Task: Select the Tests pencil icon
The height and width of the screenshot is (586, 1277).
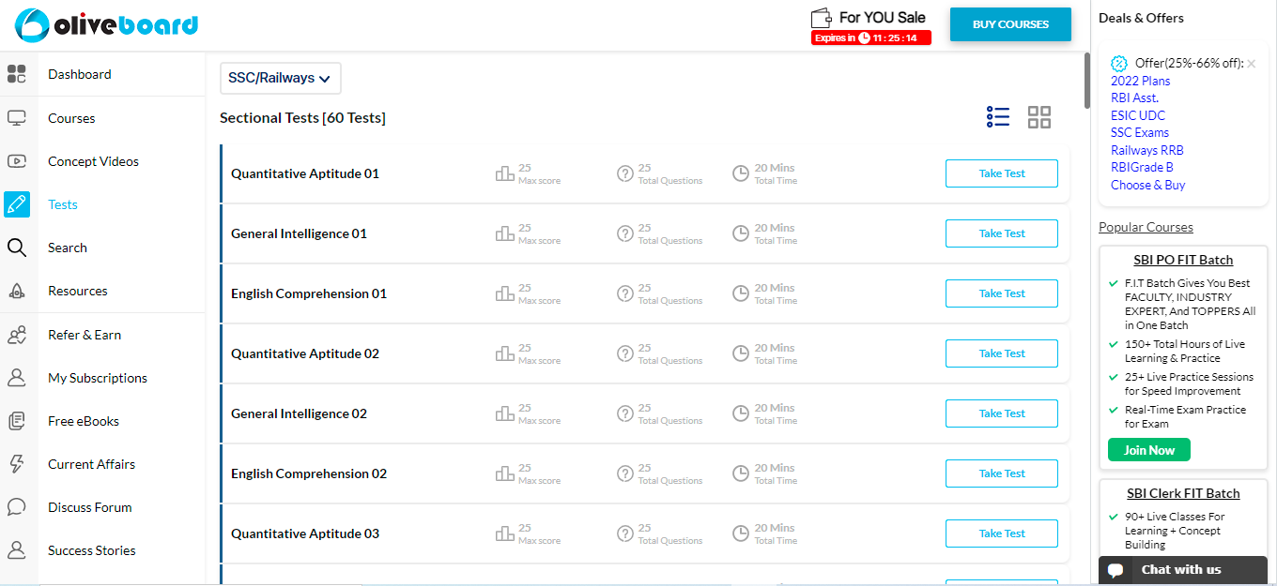Action: click(x=17, y=204)
